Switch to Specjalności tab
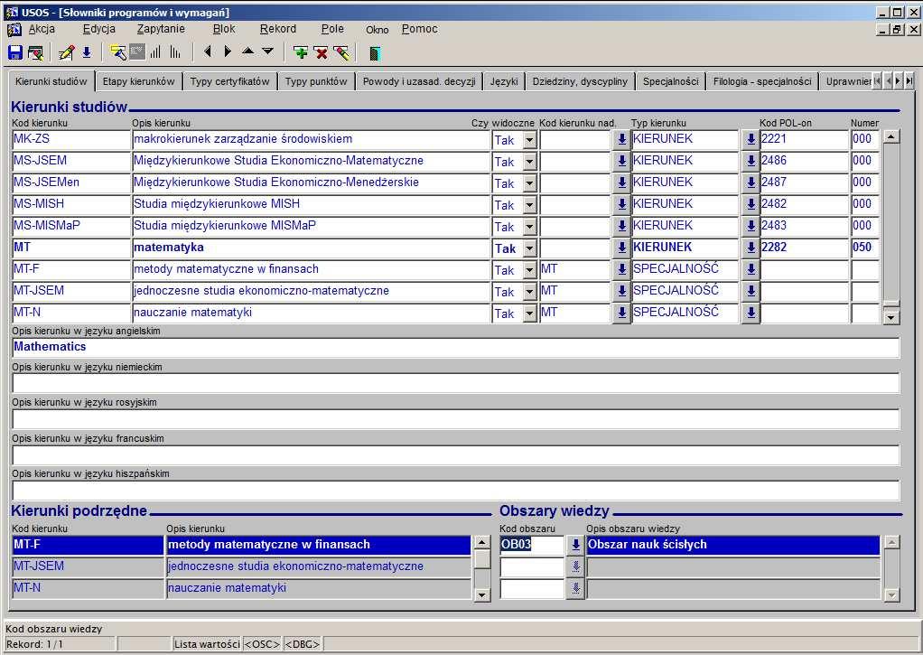The width and height of the screenshot is (923, 655). pos(670,82)
